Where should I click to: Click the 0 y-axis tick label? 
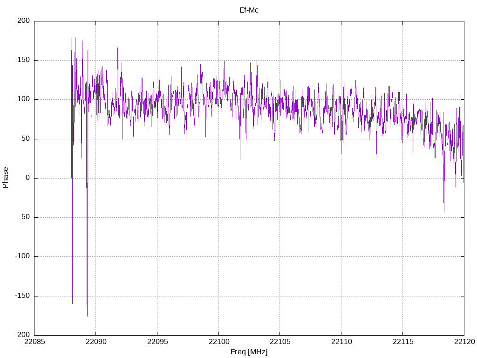(x=28, y=178)
